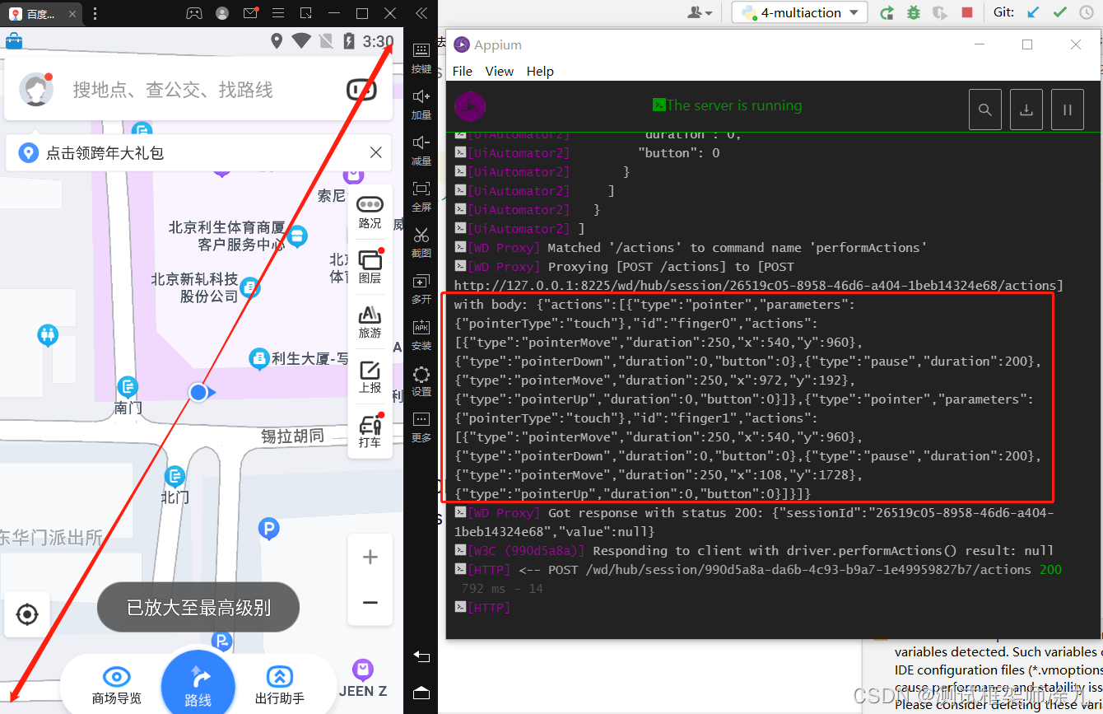Click the 加量 volume up button

421,104
